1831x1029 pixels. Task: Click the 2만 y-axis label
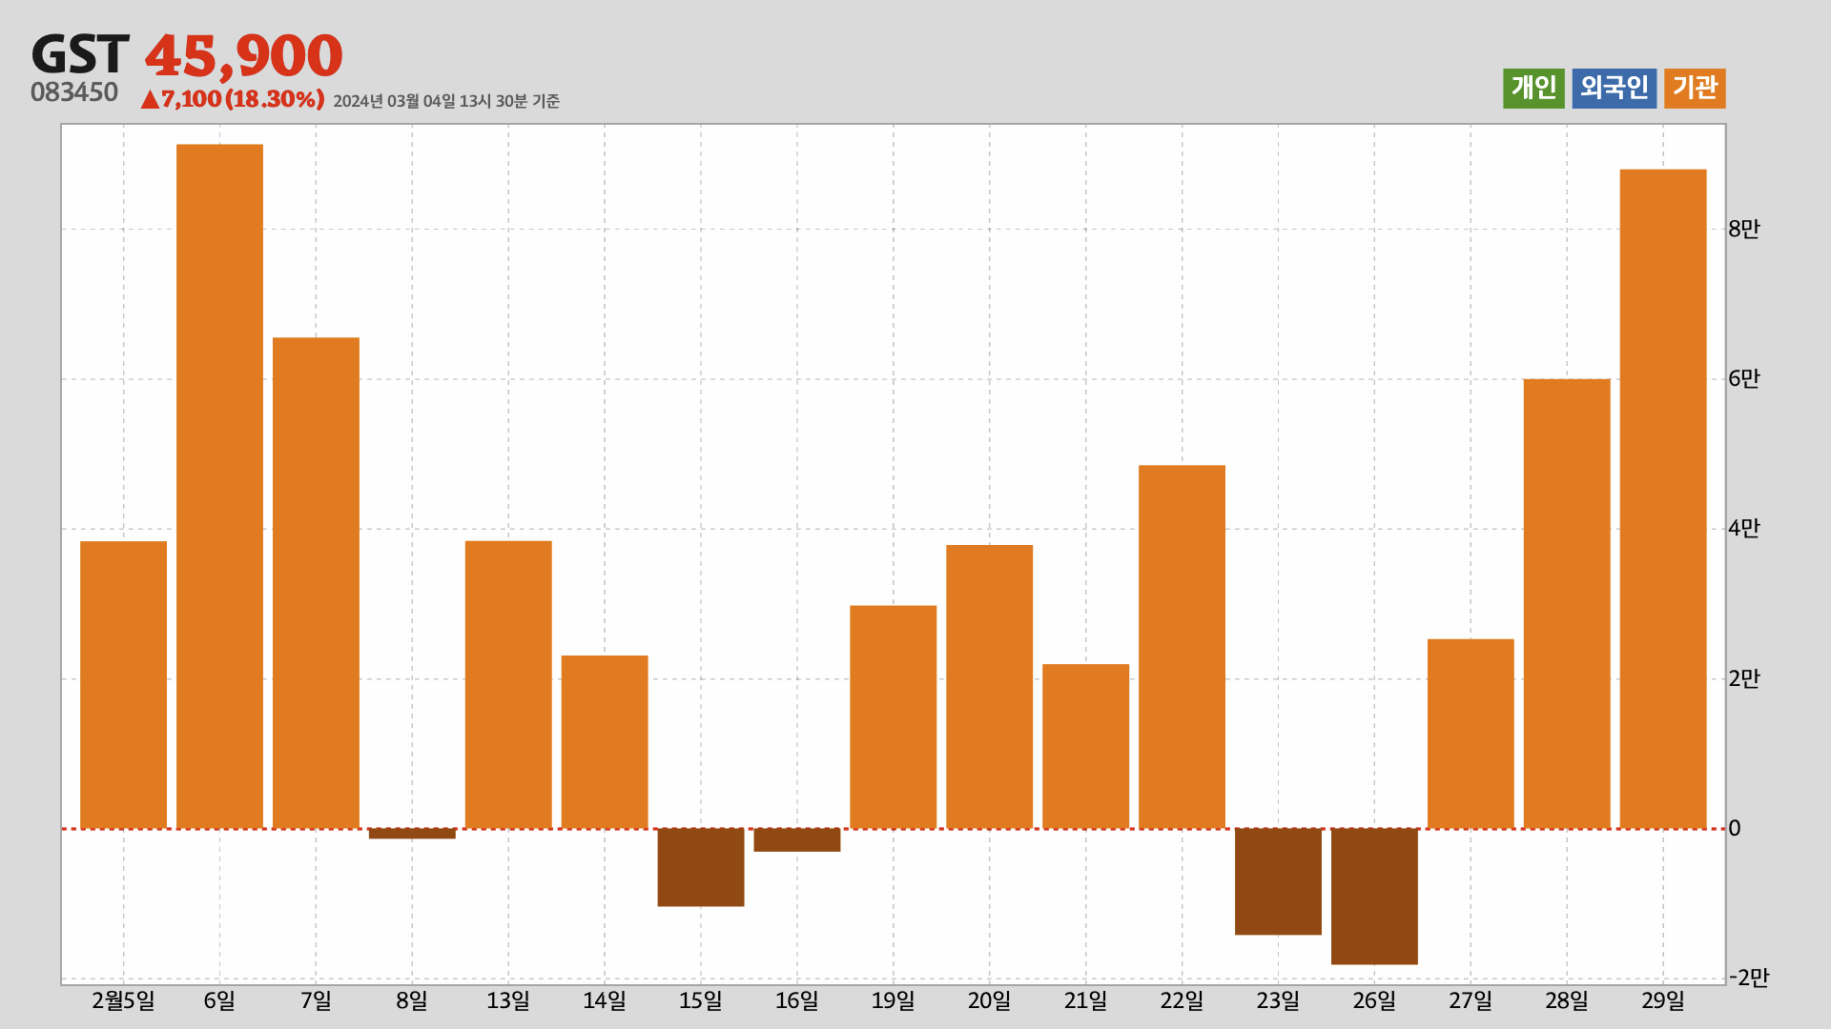point(1744,678)
